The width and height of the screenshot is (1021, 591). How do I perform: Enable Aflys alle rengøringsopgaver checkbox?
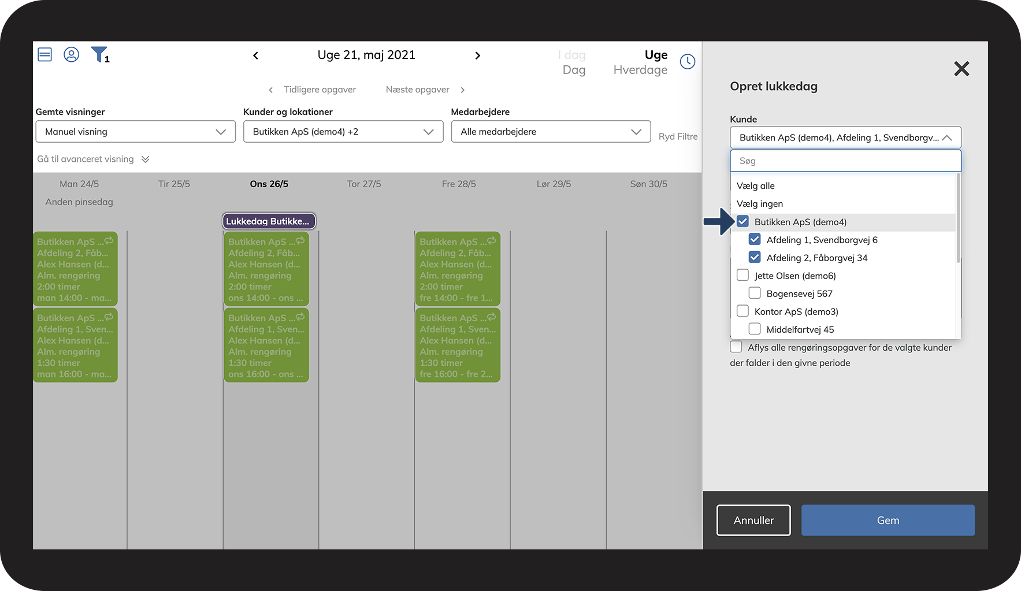click(x=736, y=347)
